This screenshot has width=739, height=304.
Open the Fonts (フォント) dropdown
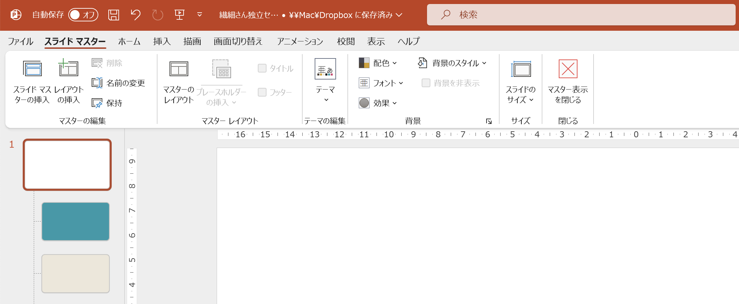tap(381, 83)
